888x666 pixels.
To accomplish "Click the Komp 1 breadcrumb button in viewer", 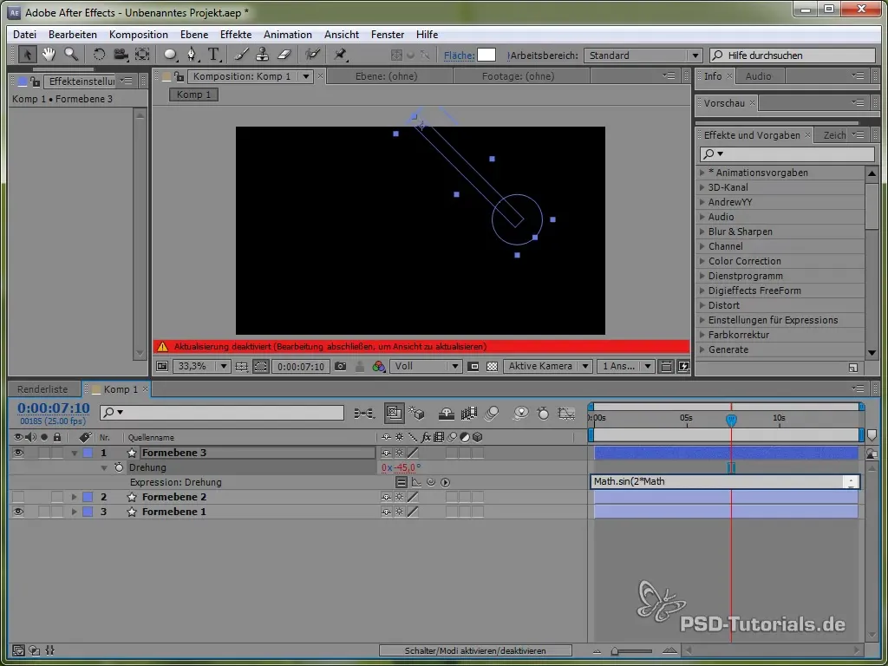I will point(193,95).
